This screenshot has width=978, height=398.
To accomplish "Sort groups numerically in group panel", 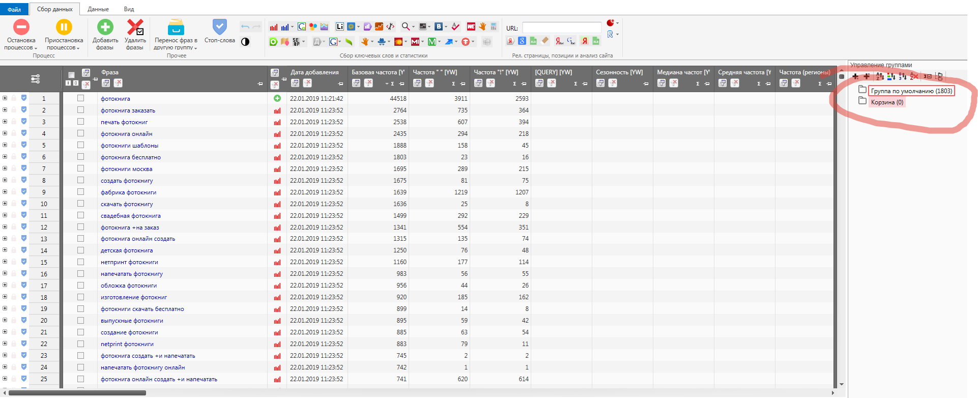I will pos(903,76).
